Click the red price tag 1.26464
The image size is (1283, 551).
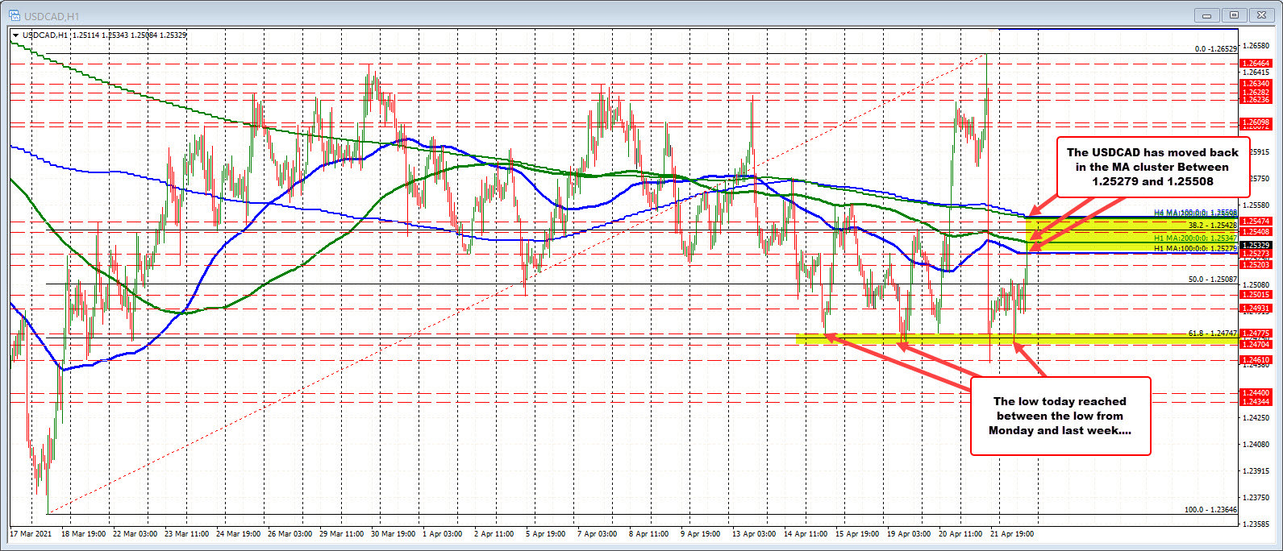1256,63
